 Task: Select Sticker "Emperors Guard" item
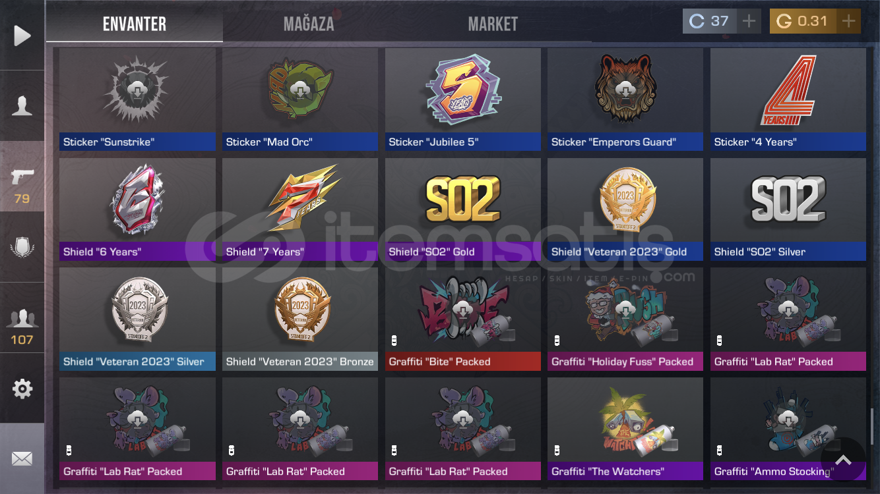click(625, 99)
